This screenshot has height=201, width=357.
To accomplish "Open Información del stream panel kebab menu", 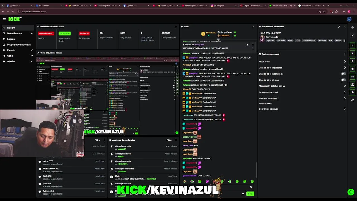I will (x=344, y=27).
